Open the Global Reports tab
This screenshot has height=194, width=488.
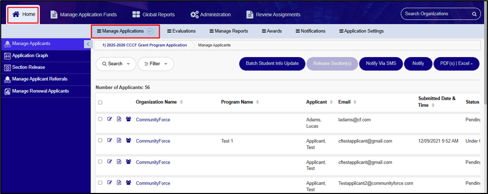pyautogui.click(x=154, y=14)
